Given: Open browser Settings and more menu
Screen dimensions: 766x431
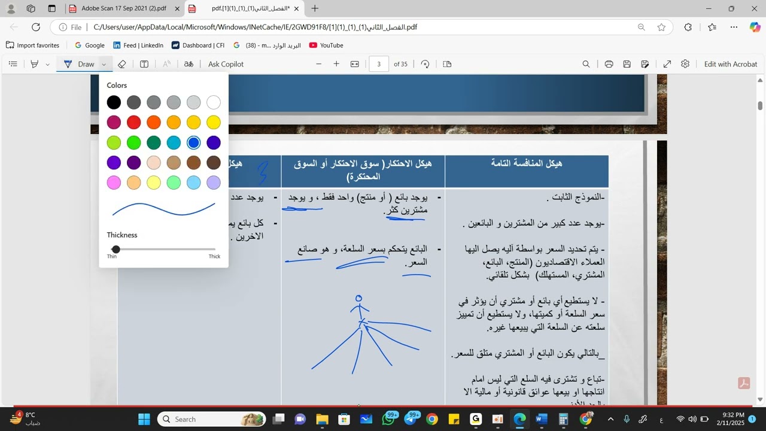Looking at the screenshot, I should (734, 27).
